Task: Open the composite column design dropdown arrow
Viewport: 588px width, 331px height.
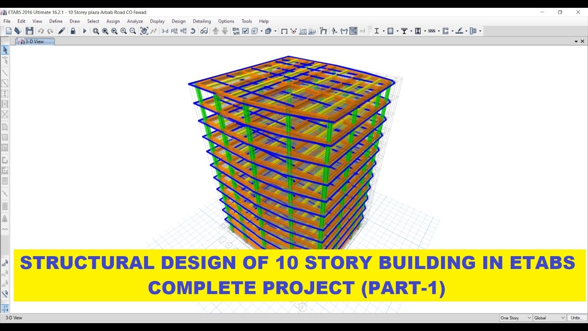Action: (x=425, y=31)
